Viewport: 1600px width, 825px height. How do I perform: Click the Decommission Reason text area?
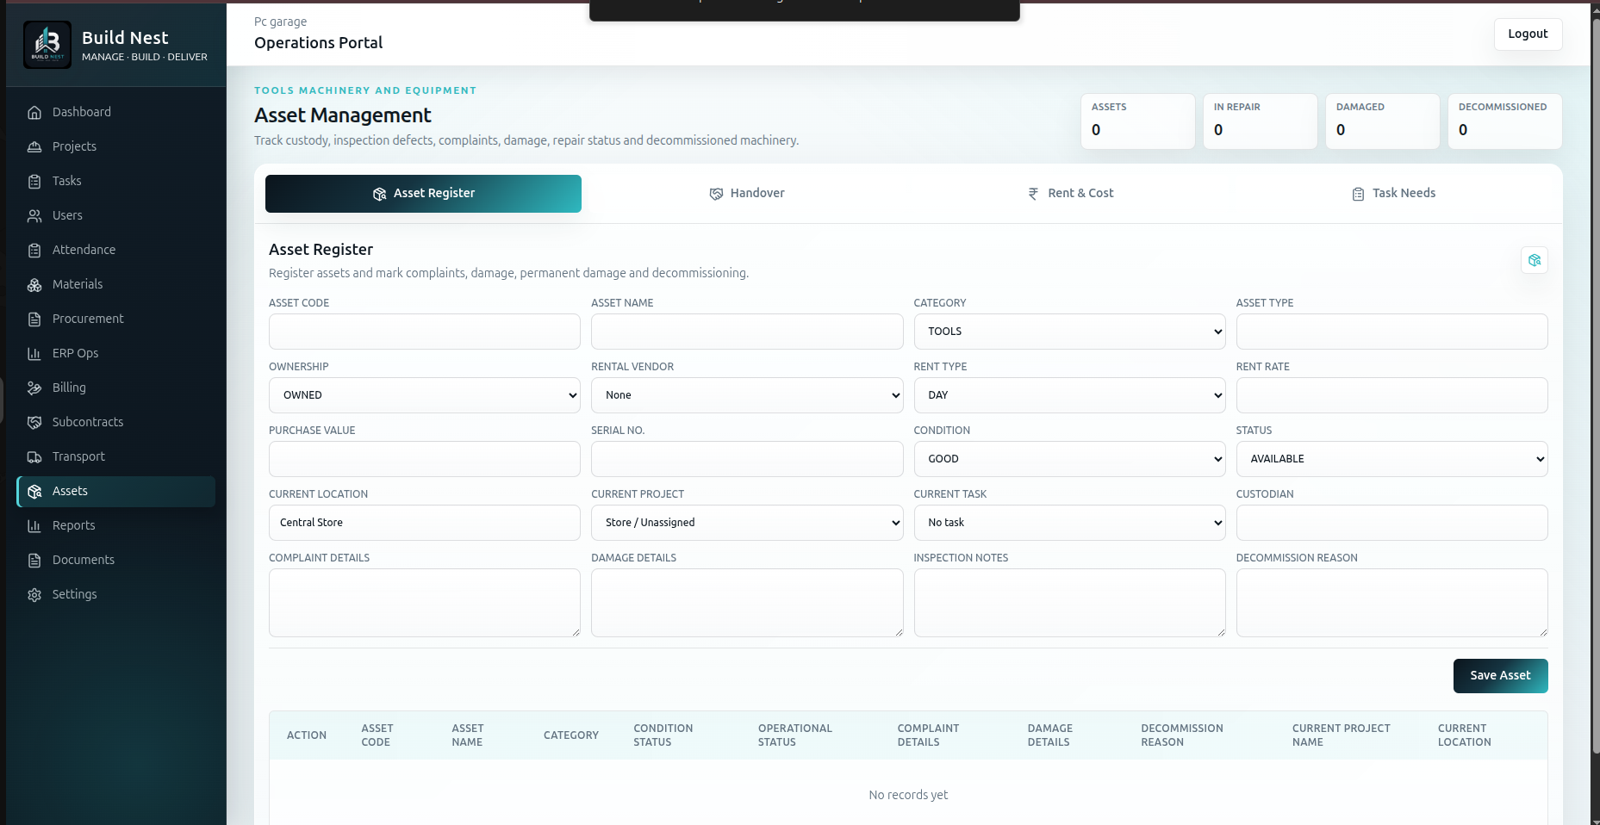(1391, 603)
